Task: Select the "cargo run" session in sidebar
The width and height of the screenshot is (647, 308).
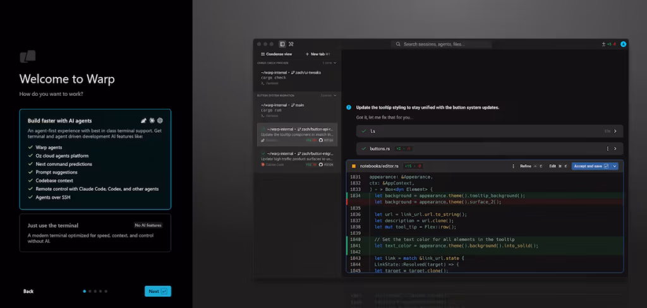Action: (x=297, y=110)
